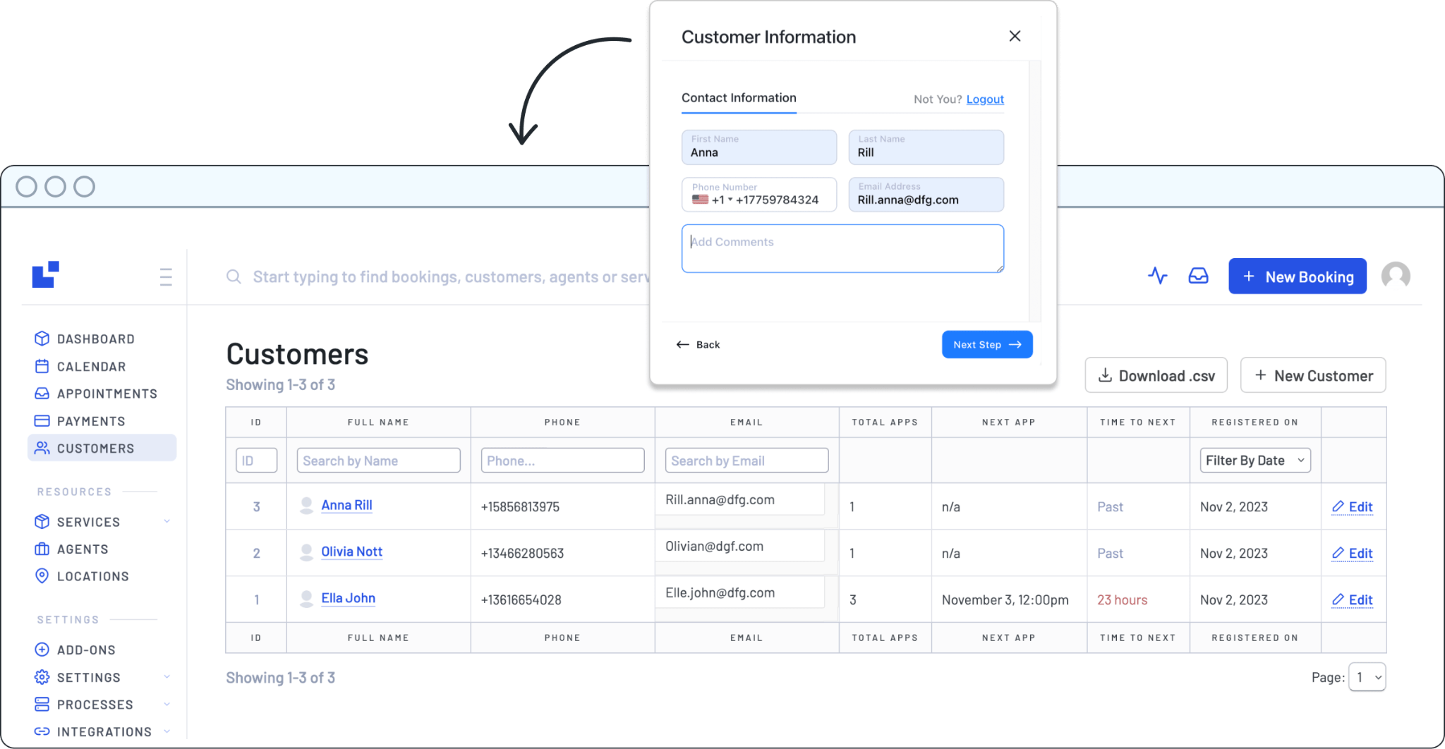Image resolution: width=1445 pixels, height=749 pixels.
Task: Edit the Anna Rill row
Action: (x=1352, y=506)
